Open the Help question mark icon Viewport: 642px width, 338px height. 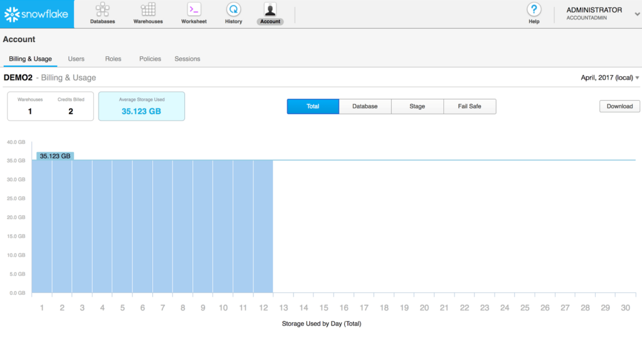[x=534, y=10]
